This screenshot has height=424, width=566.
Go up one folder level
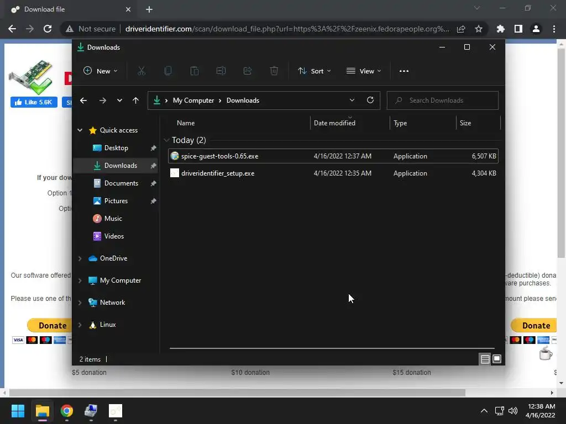click(x=135, y=100)
